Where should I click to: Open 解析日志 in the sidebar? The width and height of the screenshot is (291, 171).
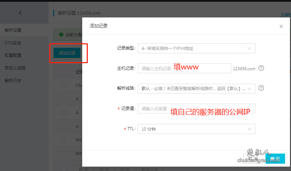pyautogui.click(x=13, y=80)
